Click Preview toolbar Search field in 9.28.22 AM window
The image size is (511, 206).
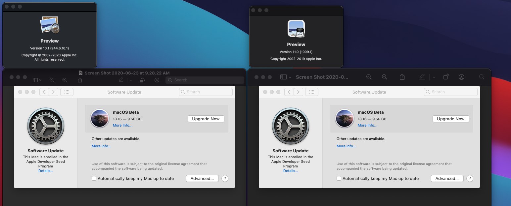tap(205, 80)
